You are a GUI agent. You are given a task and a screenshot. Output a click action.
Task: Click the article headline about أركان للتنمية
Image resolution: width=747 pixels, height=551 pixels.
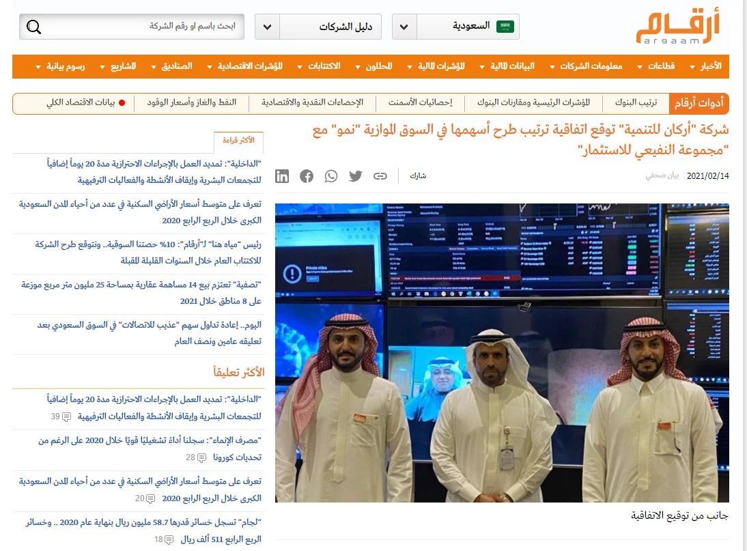pyautogui.click(x=521, y=139)
